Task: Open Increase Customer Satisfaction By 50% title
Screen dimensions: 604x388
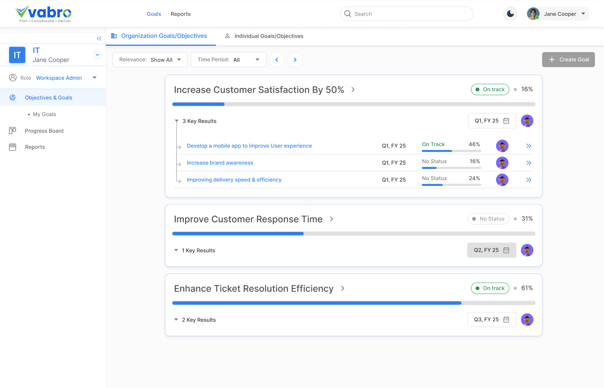Action: [x=259, y=90]
